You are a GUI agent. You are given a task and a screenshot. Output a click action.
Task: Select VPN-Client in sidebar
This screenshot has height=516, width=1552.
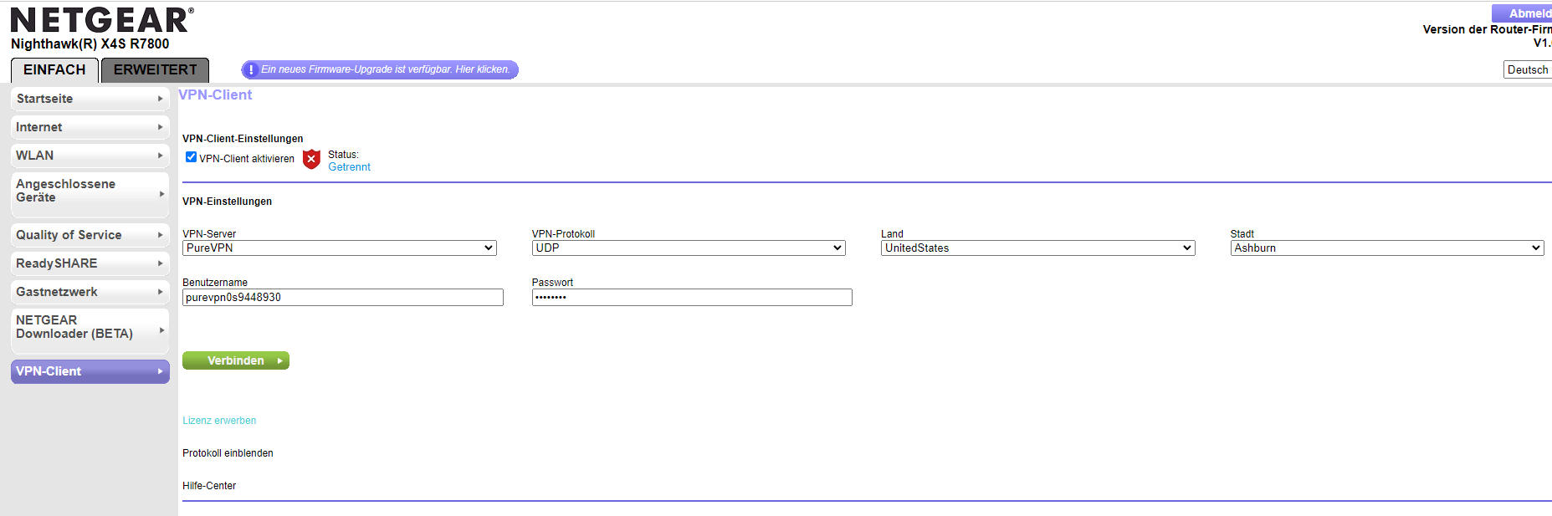click(90, 371)
